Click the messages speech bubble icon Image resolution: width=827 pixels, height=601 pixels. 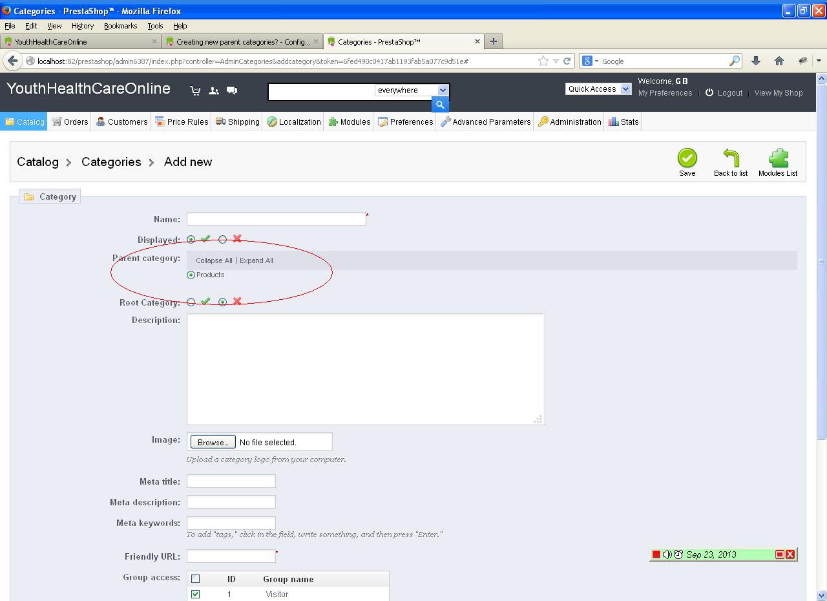[x=232, y=90]
